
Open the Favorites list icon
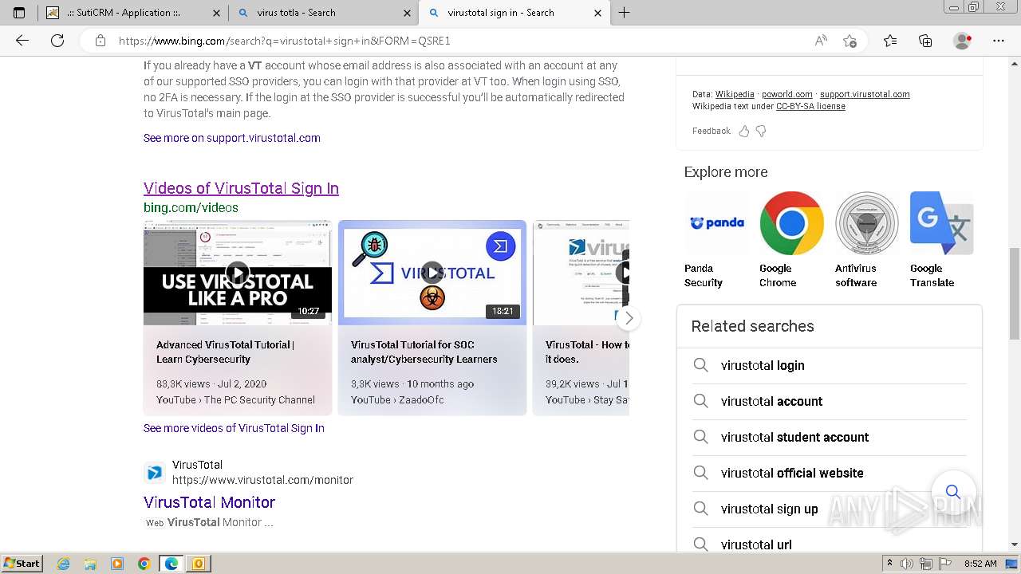890,41
